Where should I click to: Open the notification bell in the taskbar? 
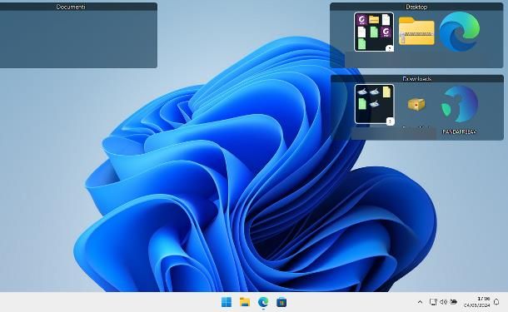click(x=496, y=302)
